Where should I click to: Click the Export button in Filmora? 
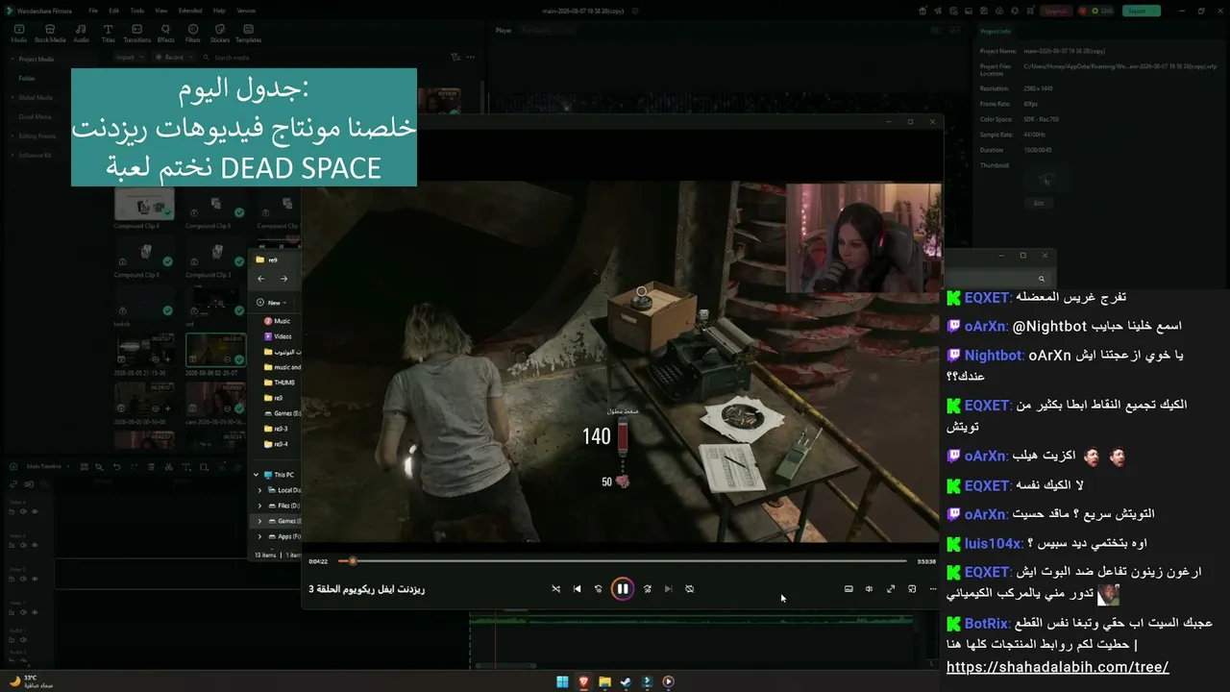(1141, 11)
